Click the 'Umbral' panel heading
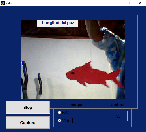The height and width of the screenshot is (132, 146). (x=117, y=105)
